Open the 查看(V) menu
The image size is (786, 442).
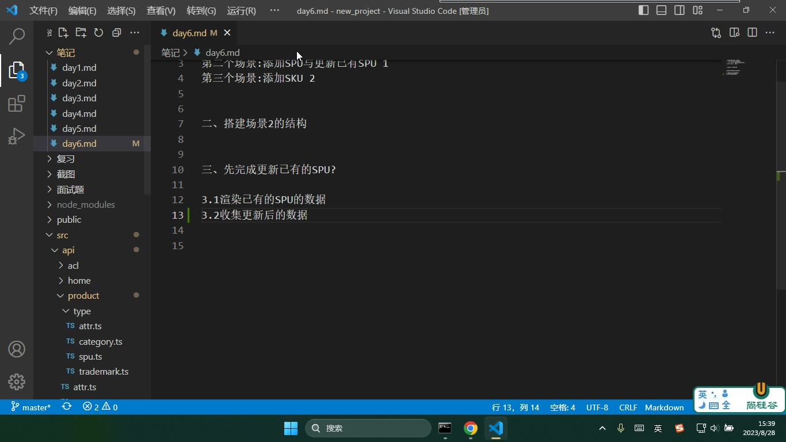click(161, 10)
